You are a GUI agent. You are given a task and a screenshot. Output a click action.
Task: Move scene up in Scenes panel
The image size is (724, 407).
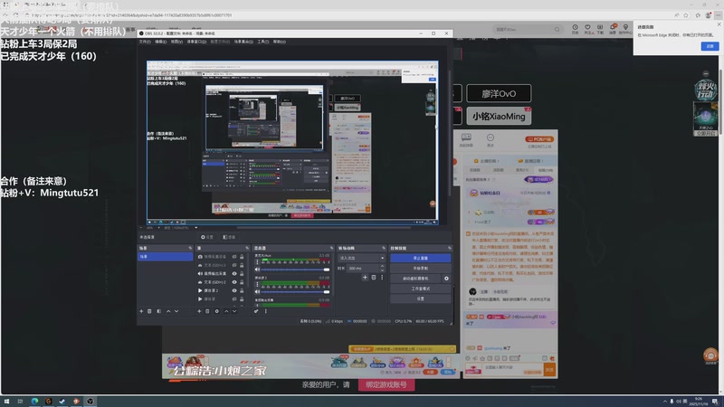(x=168, y=311)
